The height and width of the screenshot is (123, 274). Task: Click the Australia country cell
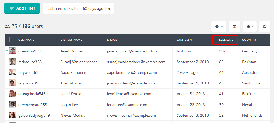point(250,73)
